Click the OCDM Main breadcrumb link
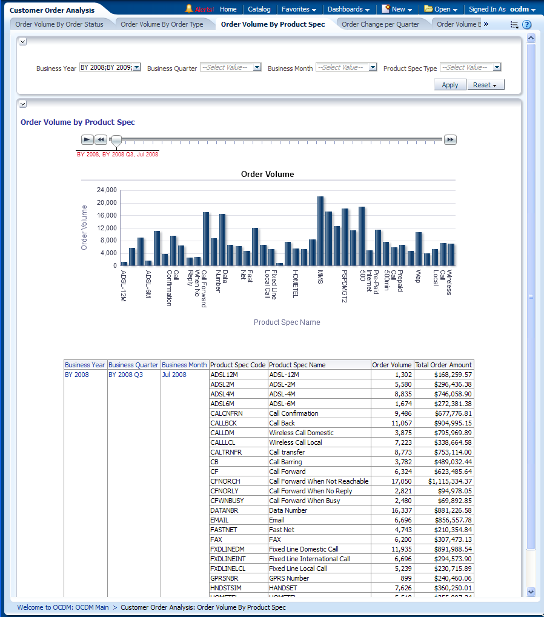The width and height of the screenshot is (544, 617). point(63,607)
